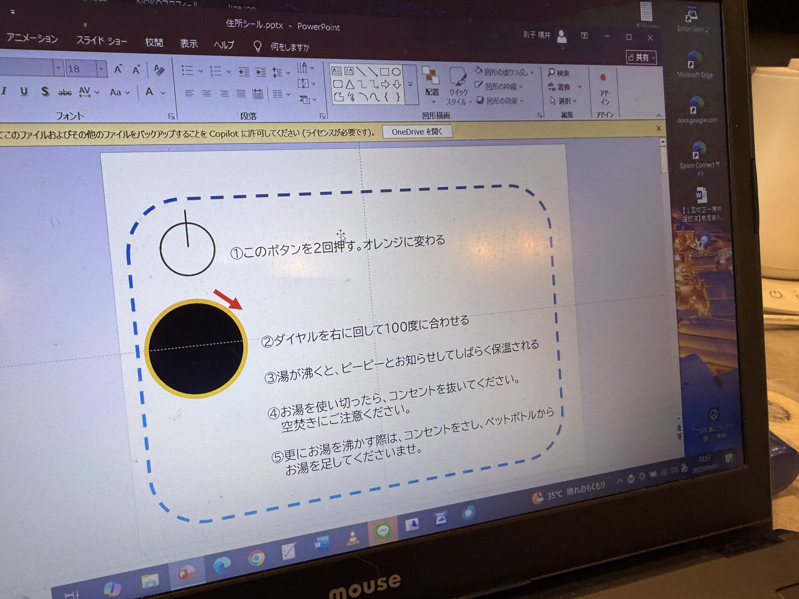Center align the text
This screenshot has width=799, height=599.
[x=207, y=94]
